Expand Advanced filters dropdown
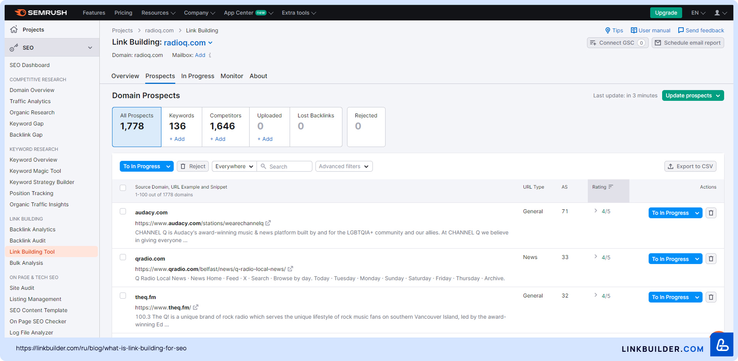Image resolution: width=738 pixels, height=361 pixels. pyautogui.click(x=344, y=166)
